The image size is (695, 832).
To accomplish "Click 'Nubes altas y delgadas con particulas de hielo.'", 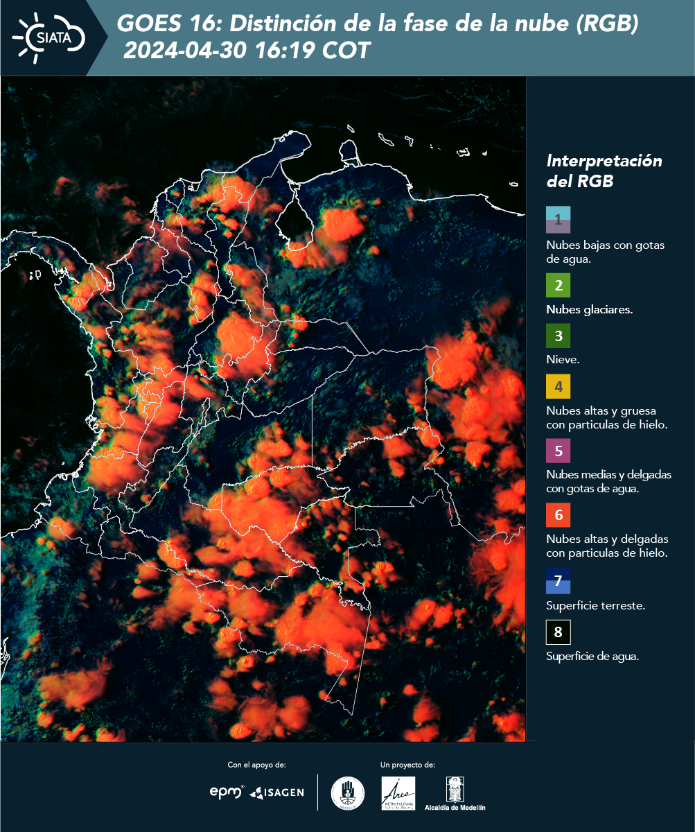I will 607,546.
